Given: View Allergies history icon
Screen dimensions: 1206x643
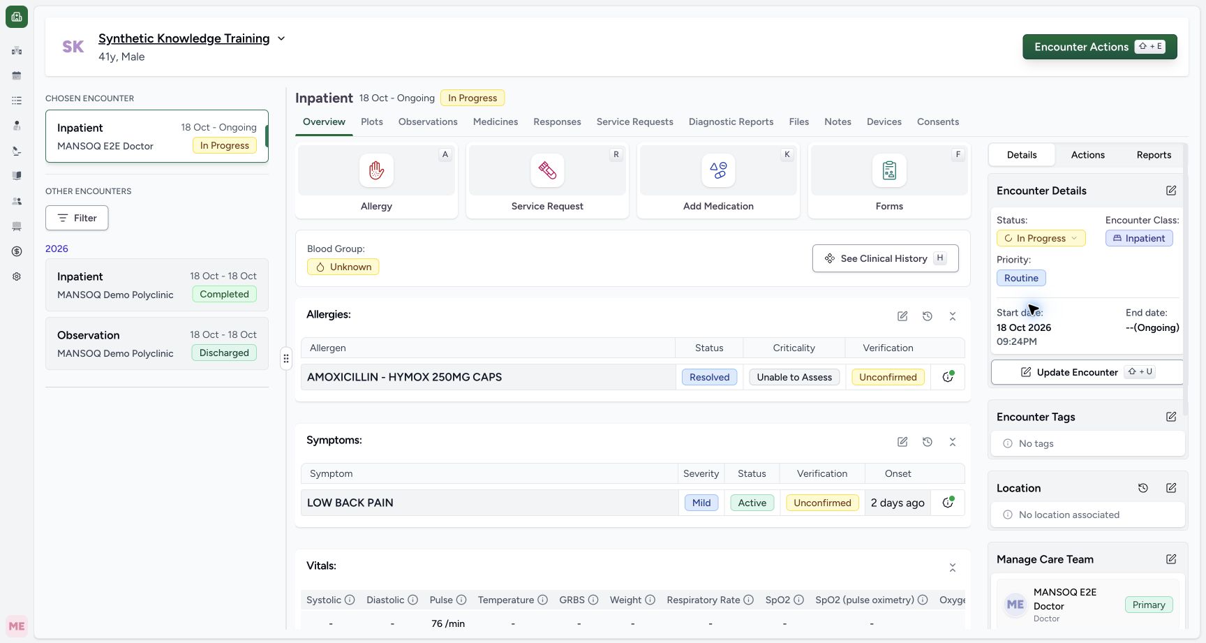Looking at the screenshot, I should 928,316.
